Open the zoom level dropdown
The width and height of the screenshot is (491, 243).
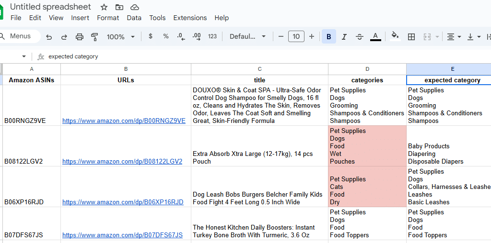[x=121, y=37]
